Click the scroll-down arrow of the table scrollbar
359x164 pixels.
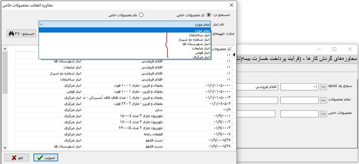click(x=5, y=148)
